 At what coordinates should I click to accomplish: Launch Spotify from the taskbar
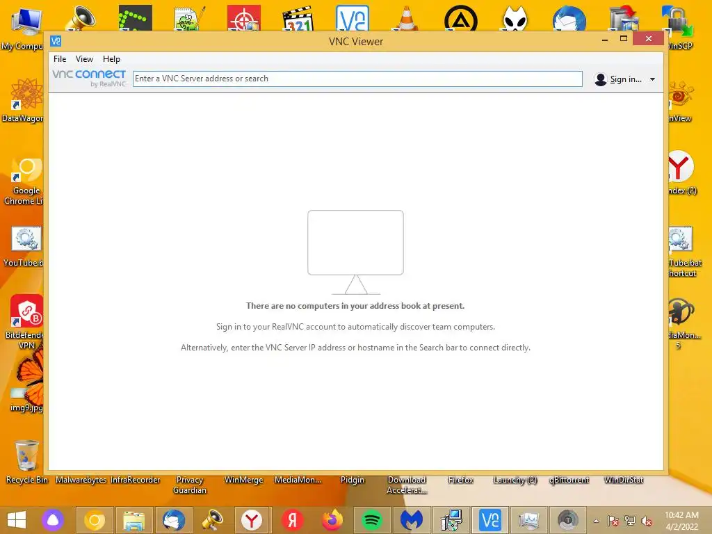tap(372, 520)
